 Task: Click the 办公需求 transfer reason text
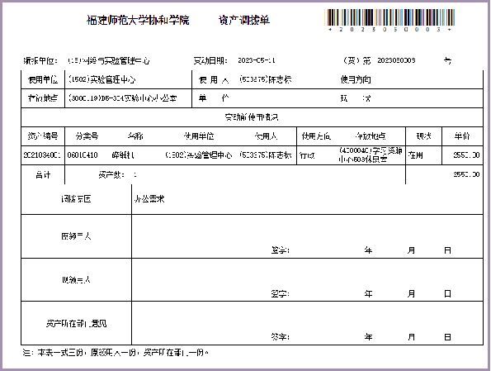[149, 199]
